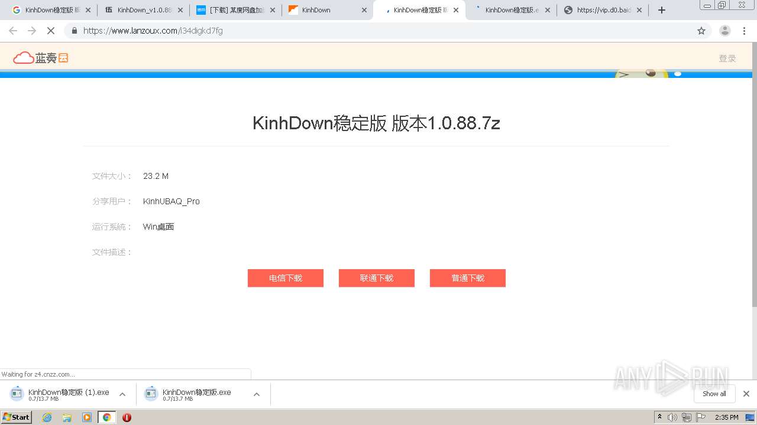Click the red stop-sign taskbar icon
Viewport: 757px width, 425px height.
[x=127, y=417]
